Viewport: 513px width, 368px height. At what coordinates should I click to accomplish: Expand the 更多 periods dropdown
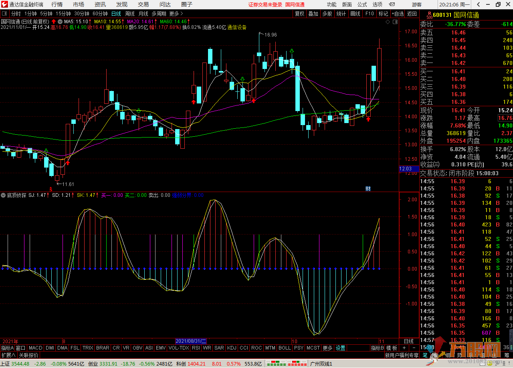(x=177, y=14)
